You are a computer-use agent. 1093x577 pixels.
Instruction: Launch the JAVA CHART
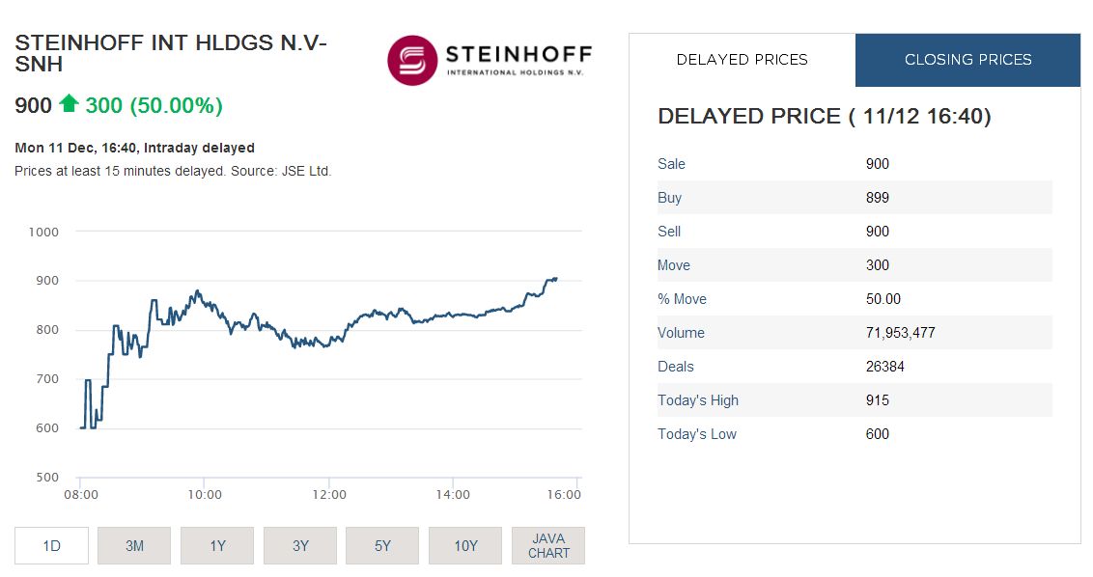coord(547,545)
